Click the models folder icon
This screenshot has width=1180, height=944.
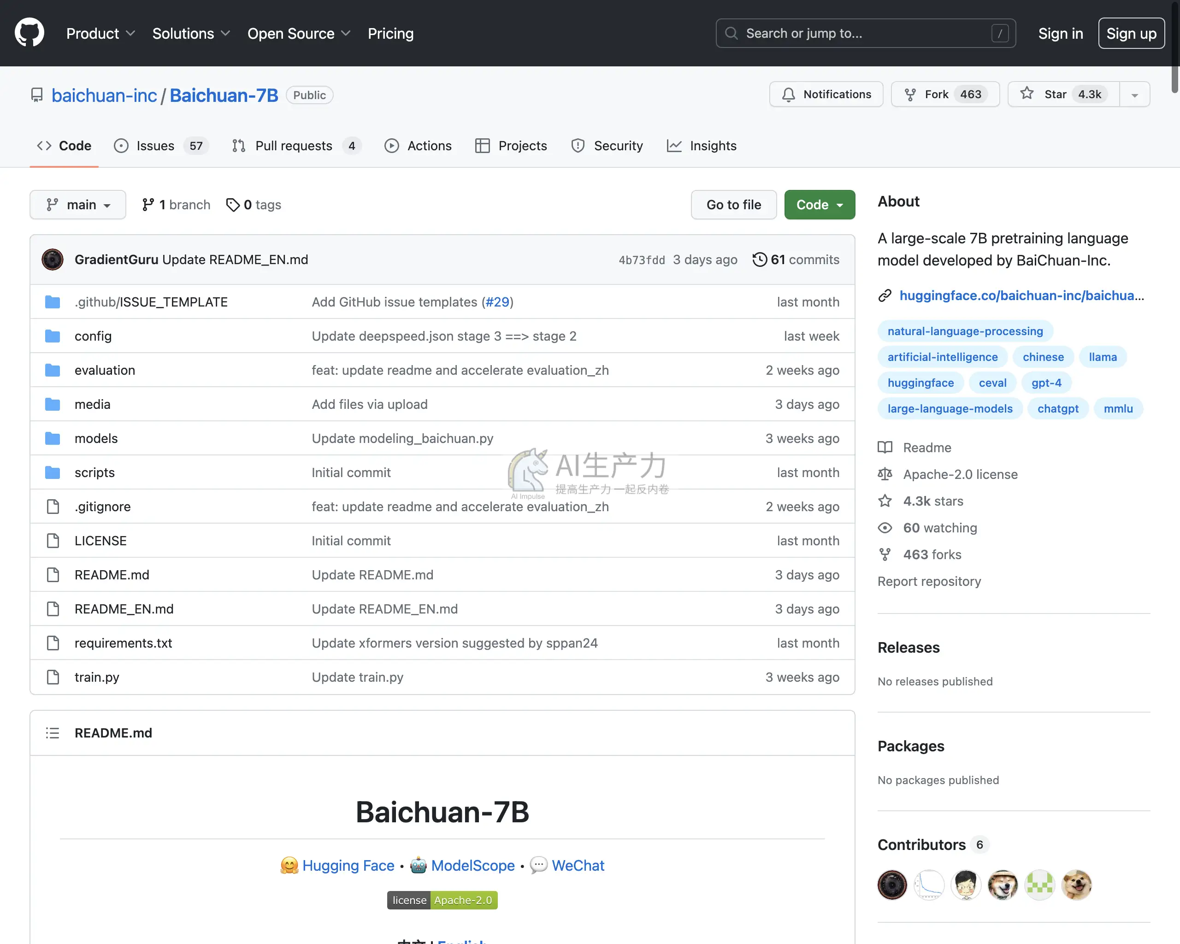click(x=53, y=438)
